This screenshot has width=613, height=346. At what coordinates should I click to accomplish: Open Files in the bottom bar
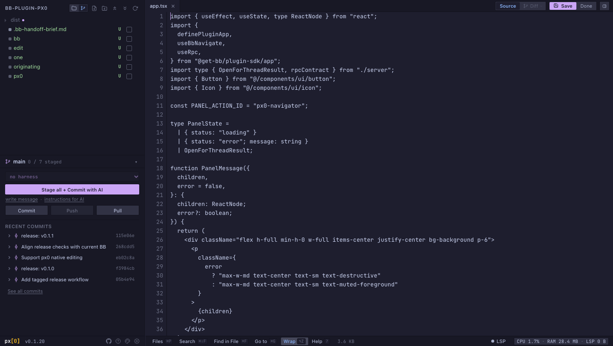[x=162, y=341]
